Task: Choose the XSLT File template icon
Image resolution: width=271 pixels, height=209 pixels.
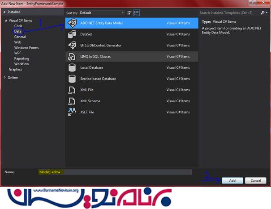Action: 72,112
